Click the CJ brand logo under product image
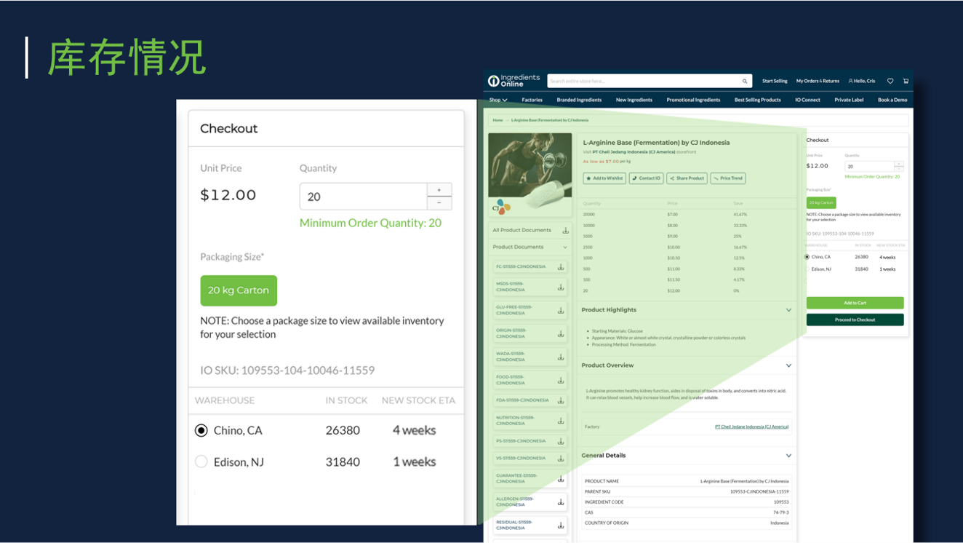Image resolution: width=963 pixels, height=543 pixels. tap(501, 207)
